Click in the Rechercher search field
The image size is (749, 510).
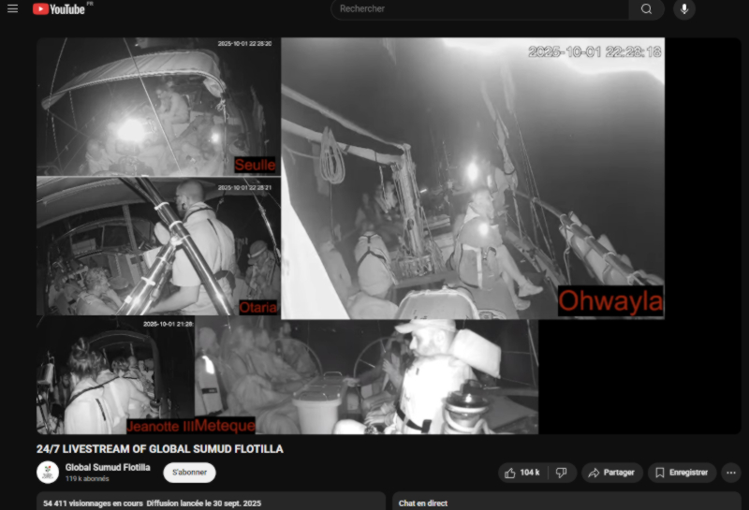click(477, 9)
